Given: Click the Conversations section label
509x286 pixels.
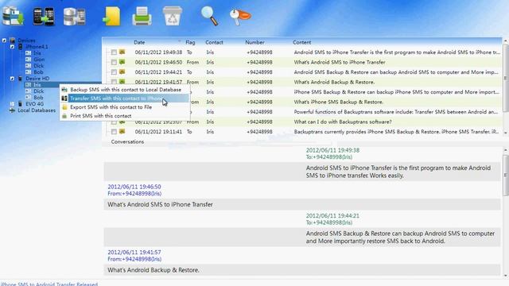Looking at the screenshot, I should (x=127, y=141).
